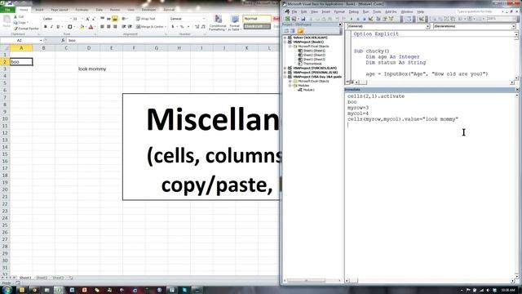The image size is (522, 294).
Task: Click the insert function fx icon
Action: click(63, 40)
